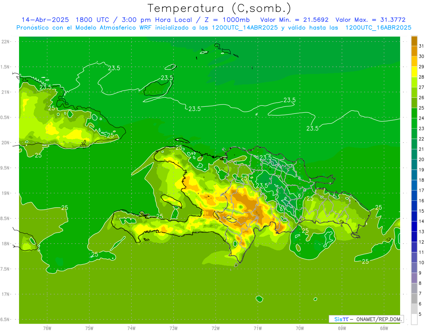This screenshot has height=333, width=431.
Task: Click the legend color band between 9 and 10
Action: pyautogui.click(x=414, y=268)
